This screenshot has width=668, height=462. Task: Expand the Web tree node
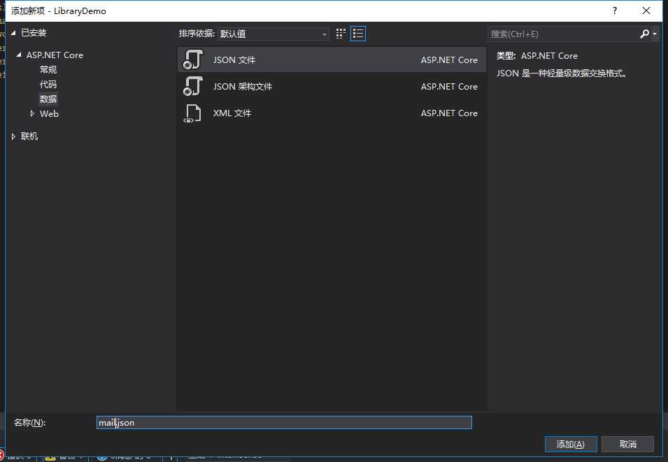click(32, 114)
